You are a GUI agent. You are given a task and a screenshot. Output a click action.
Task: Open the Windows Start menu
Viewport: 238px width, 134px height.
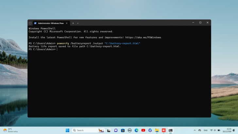point(67,130)
